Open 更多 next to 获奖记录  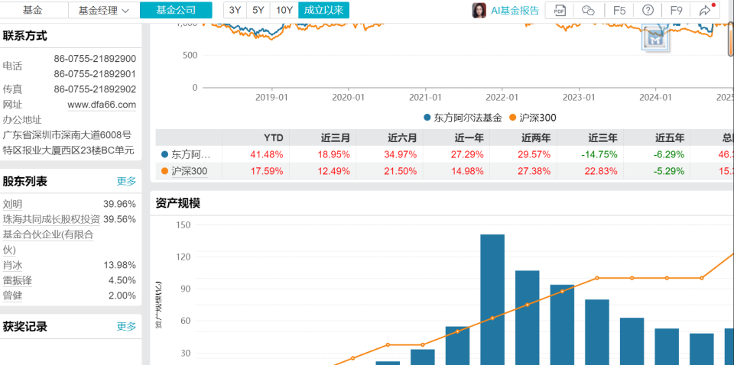pyautogui.click(x=126, y=326)
